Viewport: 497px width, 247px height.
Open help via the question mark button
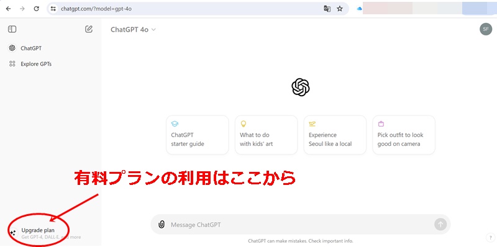click(x=490, y=238)
